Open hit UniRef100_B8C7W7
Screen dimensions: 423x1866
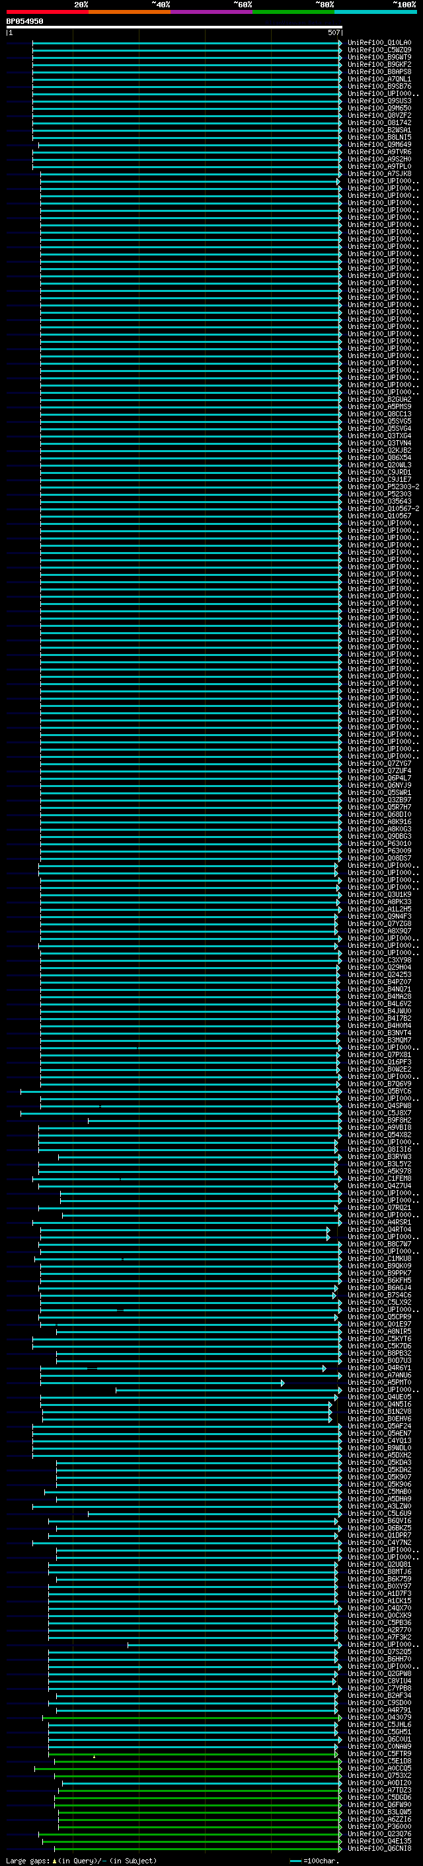[379, 1244]
